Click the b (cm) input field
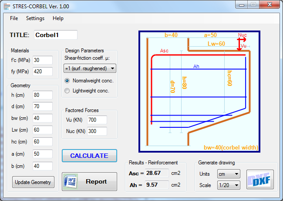The width and height of the screenshot is (283, 201). pos(43,166)
